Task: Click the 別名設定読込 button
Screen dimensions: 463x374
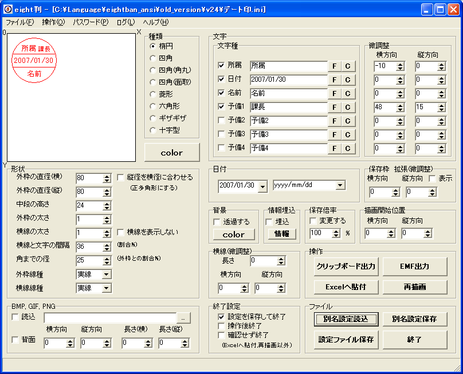Action: pyautogui.click(x=346, y=319)
